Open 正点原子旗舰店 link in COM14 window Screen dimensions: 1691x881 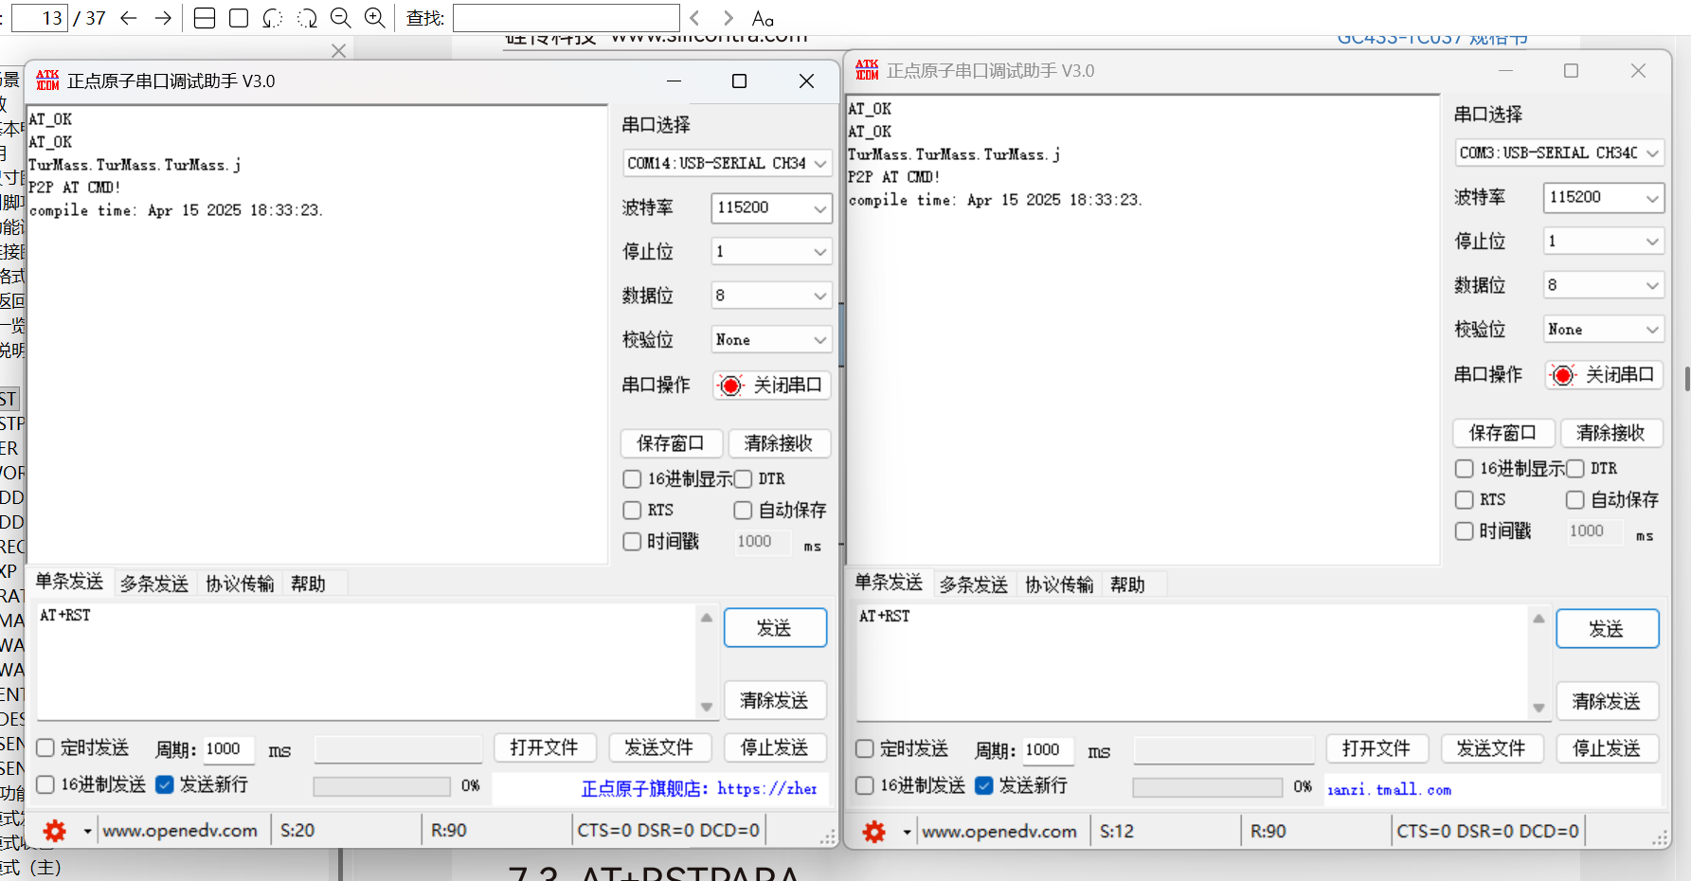[699, 788]
